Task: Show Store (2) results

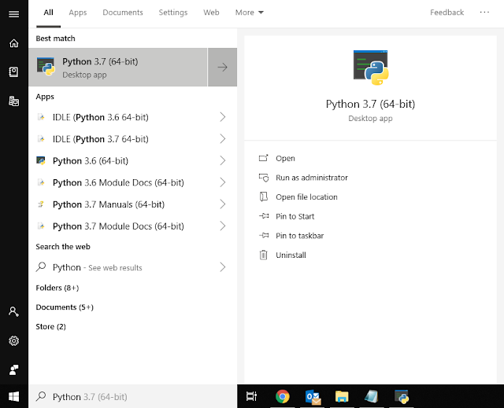Action: (x=50, y=326)
